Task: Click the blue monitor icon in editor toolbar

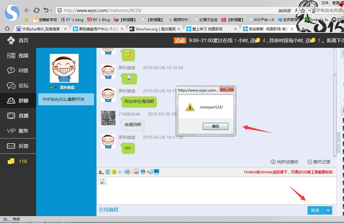Action: pyautogui.click(x=156, y=172)
